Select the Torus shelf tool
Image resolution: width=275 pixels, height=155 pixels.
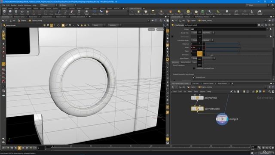click(x=22, y=12)
